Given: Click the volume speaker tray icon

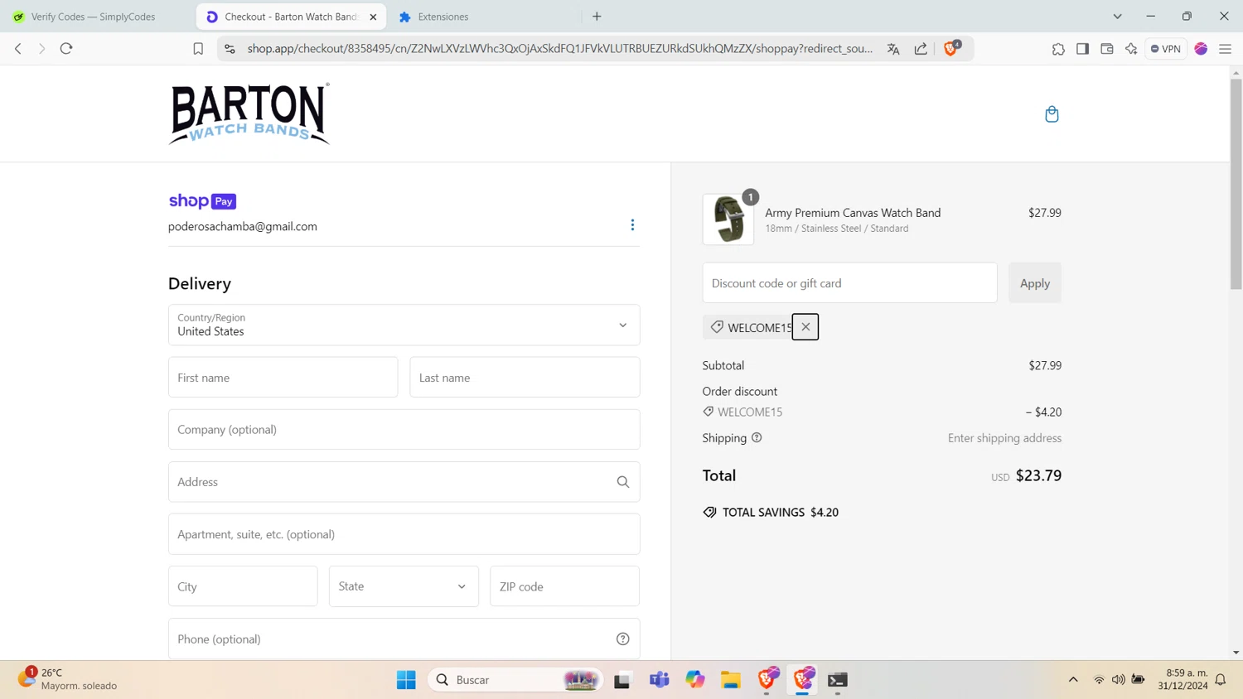Looking at the screenshot, I should (1119, 680).
